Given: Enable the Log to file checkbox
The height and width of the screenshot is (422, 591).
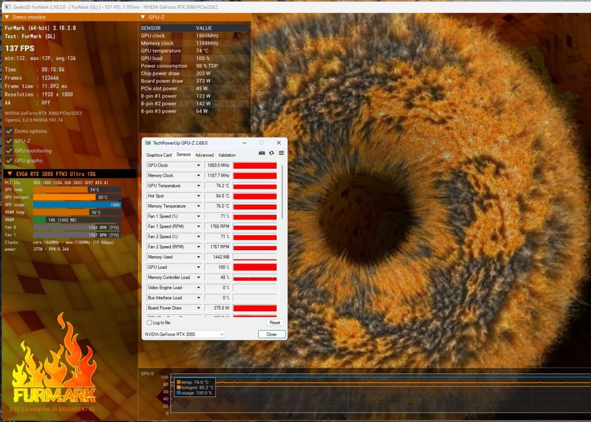Looking at the screenshot, I should click(x=150, y=323).
